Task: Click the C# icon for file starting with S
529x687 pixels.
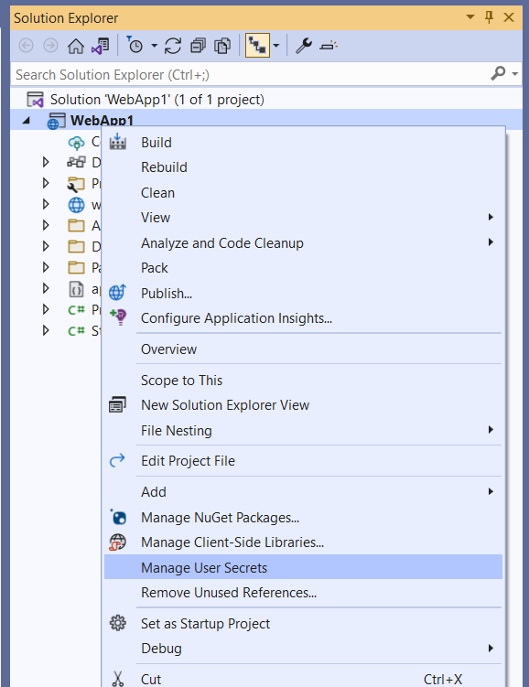Action: click(x=76, y=331)
